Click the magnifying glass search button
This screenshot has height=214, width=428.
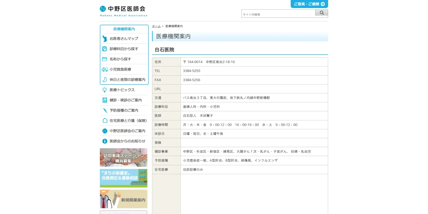click(322, 13)
